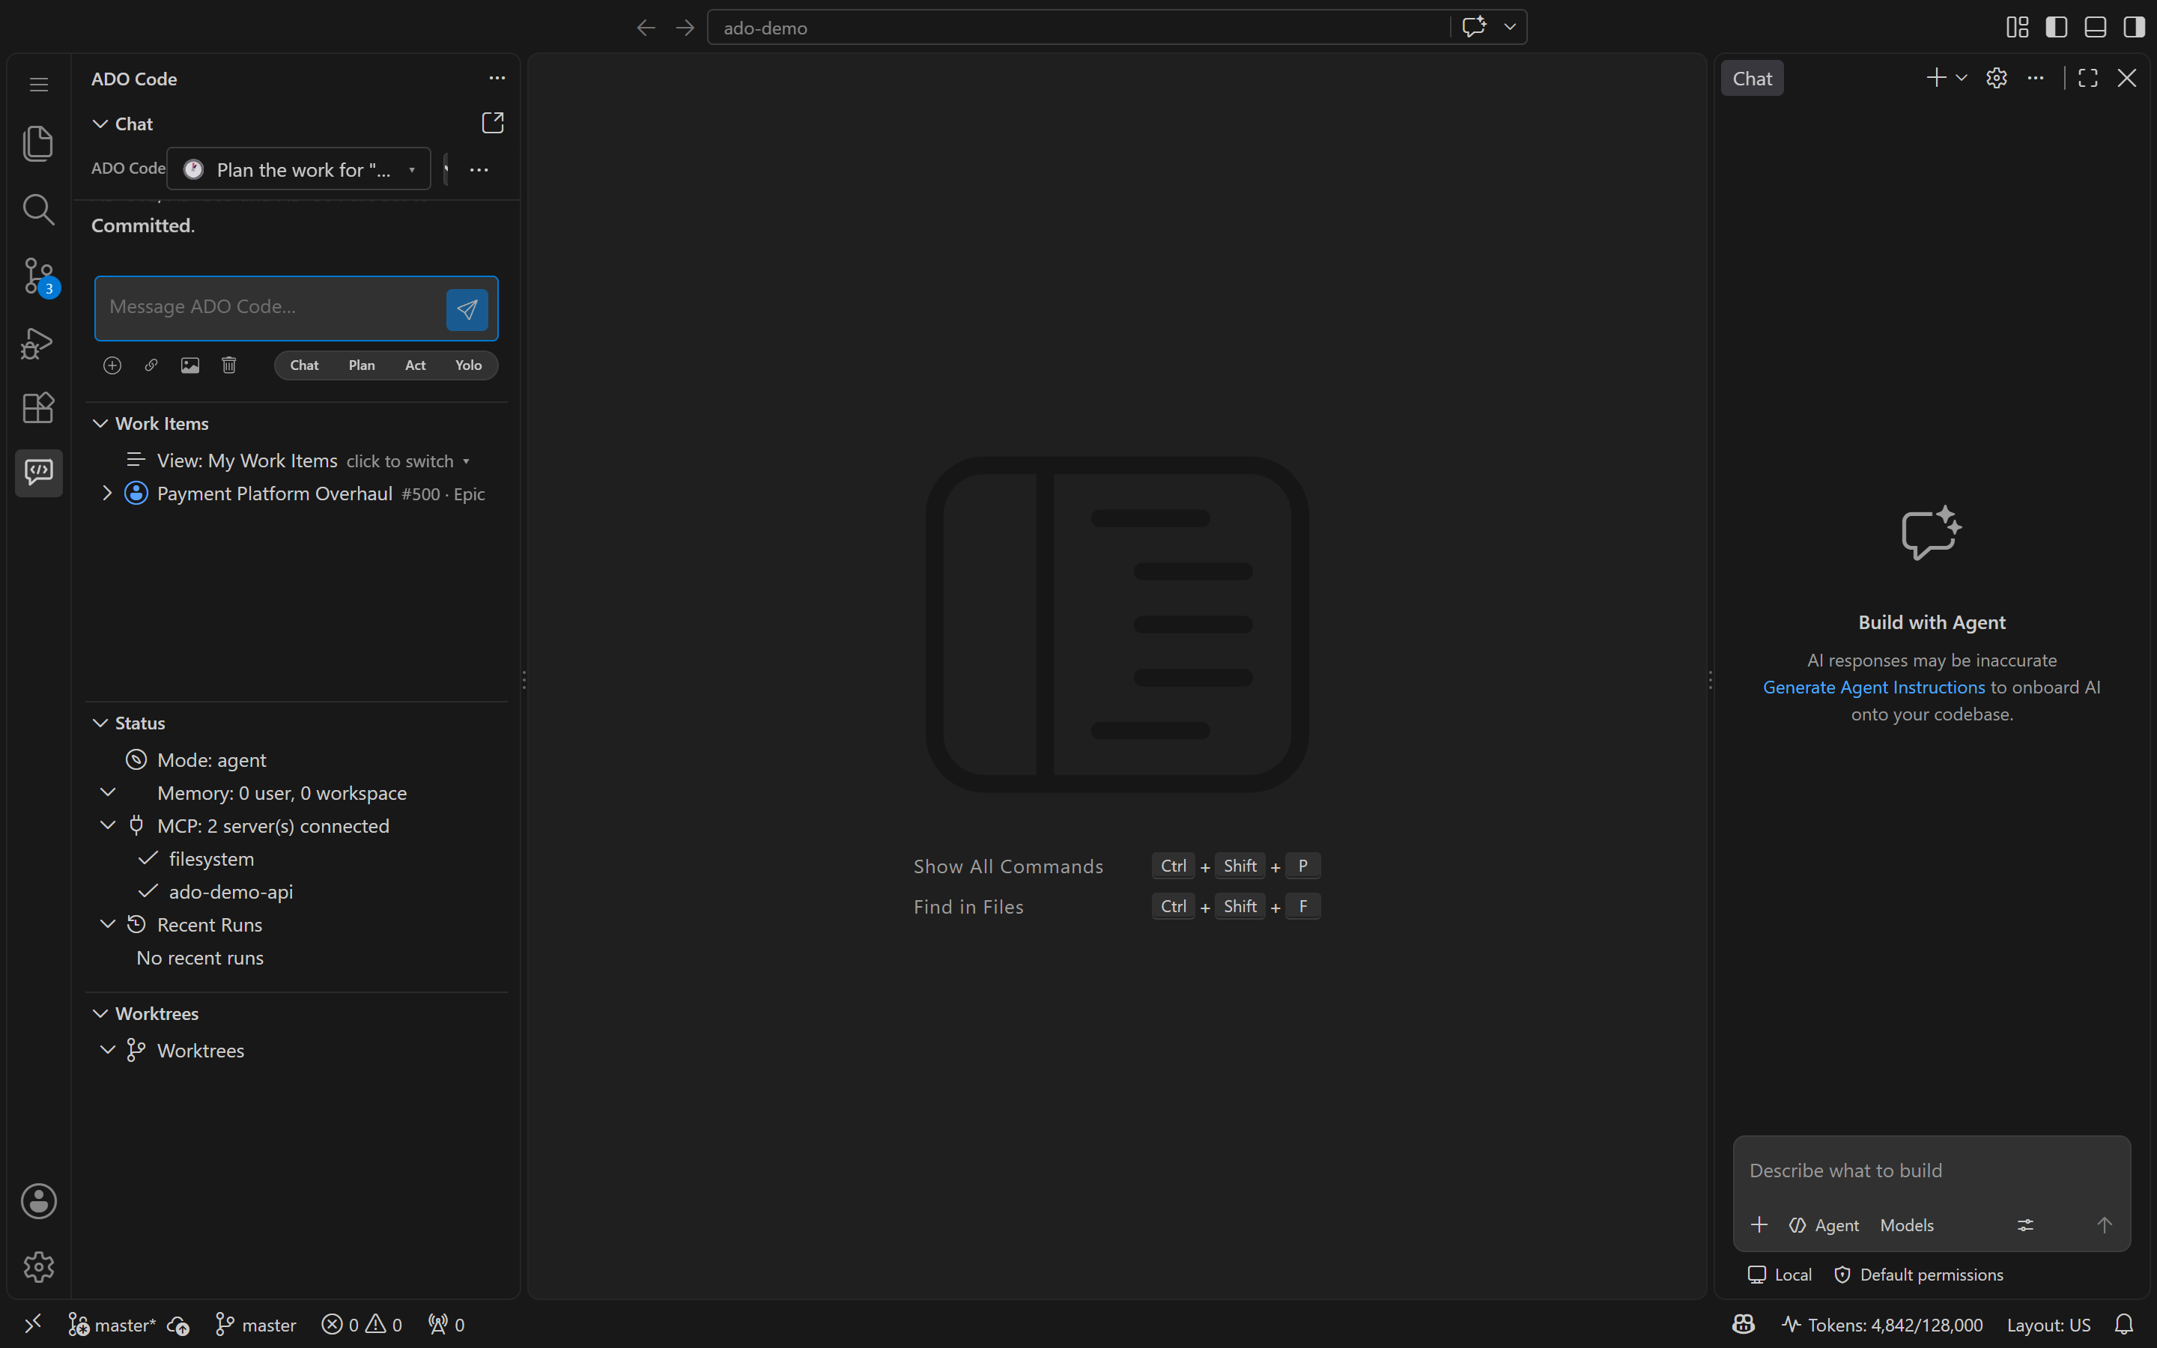Open the remote window indicator

(x=33, y=1325)
